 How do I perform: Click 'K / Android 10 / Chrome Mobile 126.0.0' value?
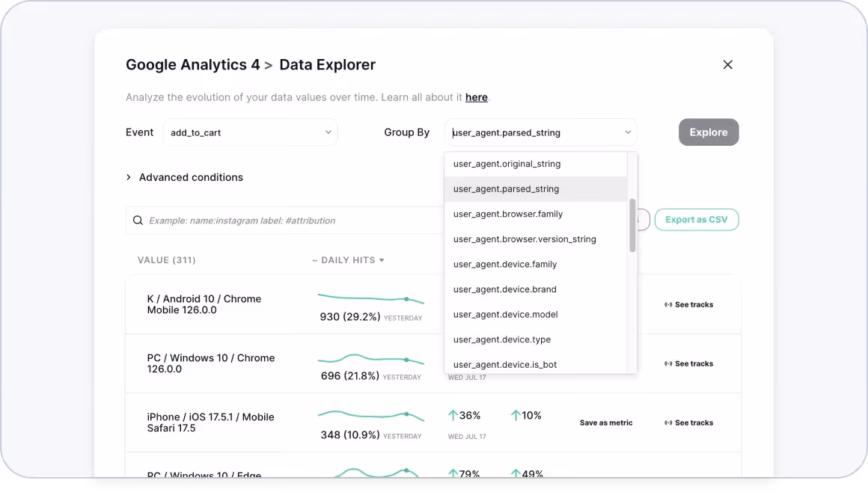204,305
